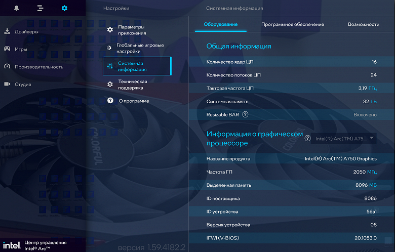Click the О программе question mark icon
This screenshot has width=395, height=252.
tap(110, 101)
